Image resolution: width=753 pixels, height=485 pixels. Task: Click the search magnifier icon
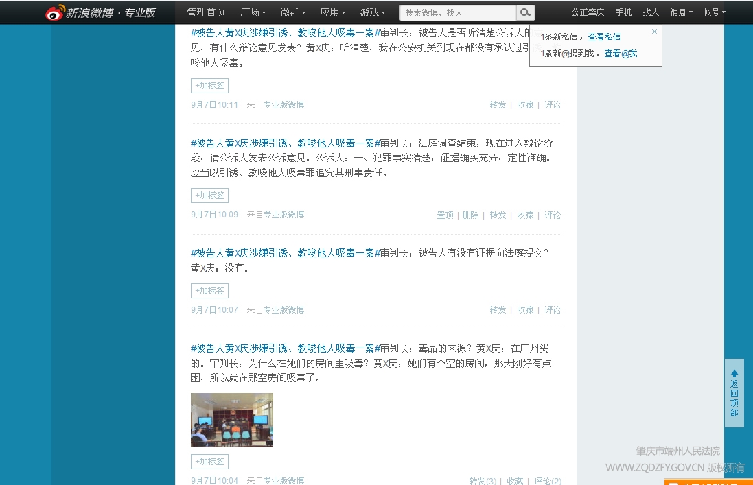point(525,12)
